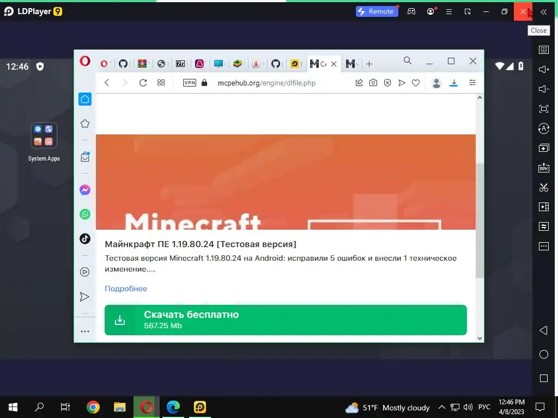
Task: Open a new Opera tab
Action: point(369,64)
